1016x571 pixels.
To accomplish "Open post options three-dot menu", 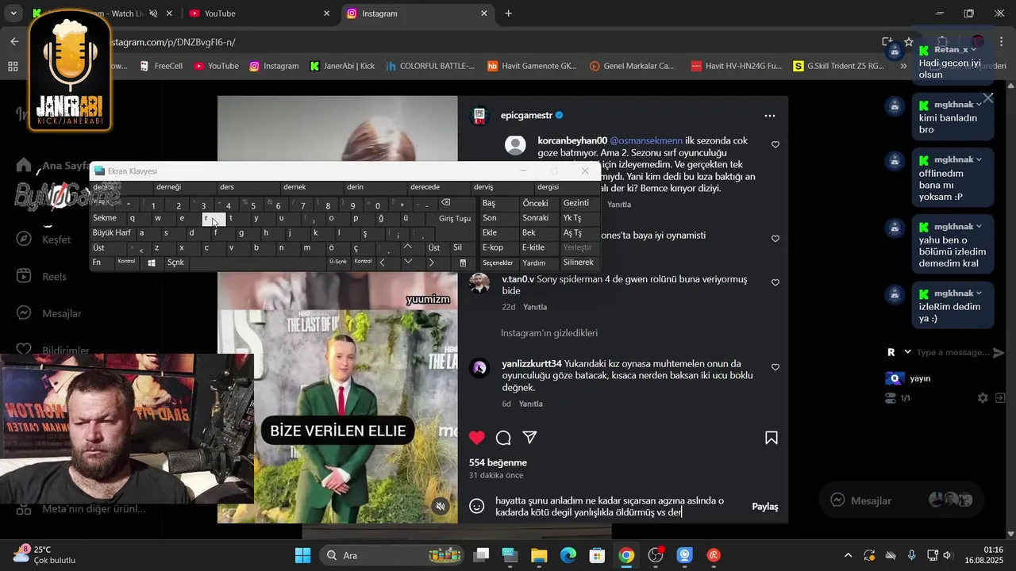I will tap(769, 116).
